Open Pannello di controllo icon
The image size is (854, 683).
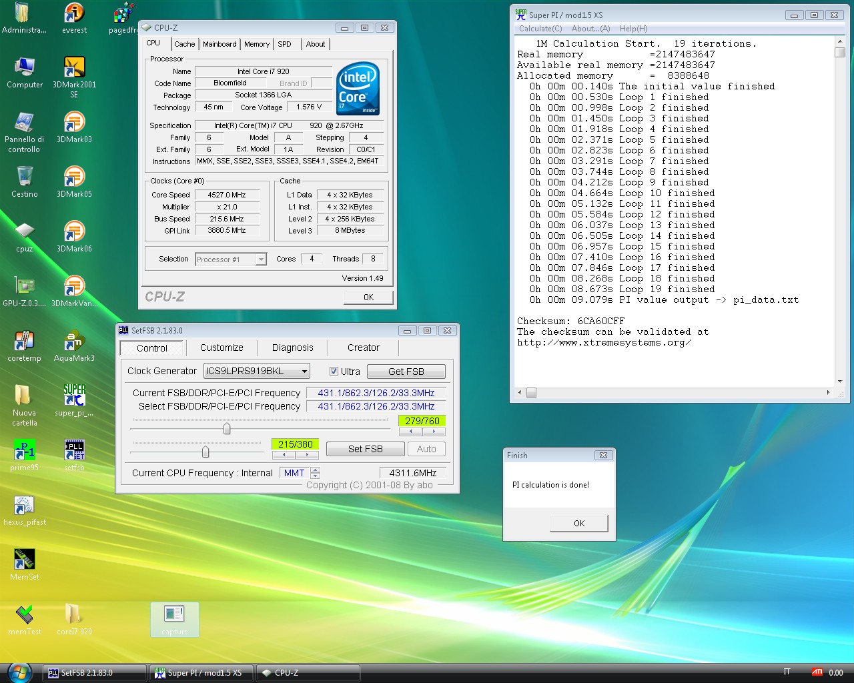point(24,132)
